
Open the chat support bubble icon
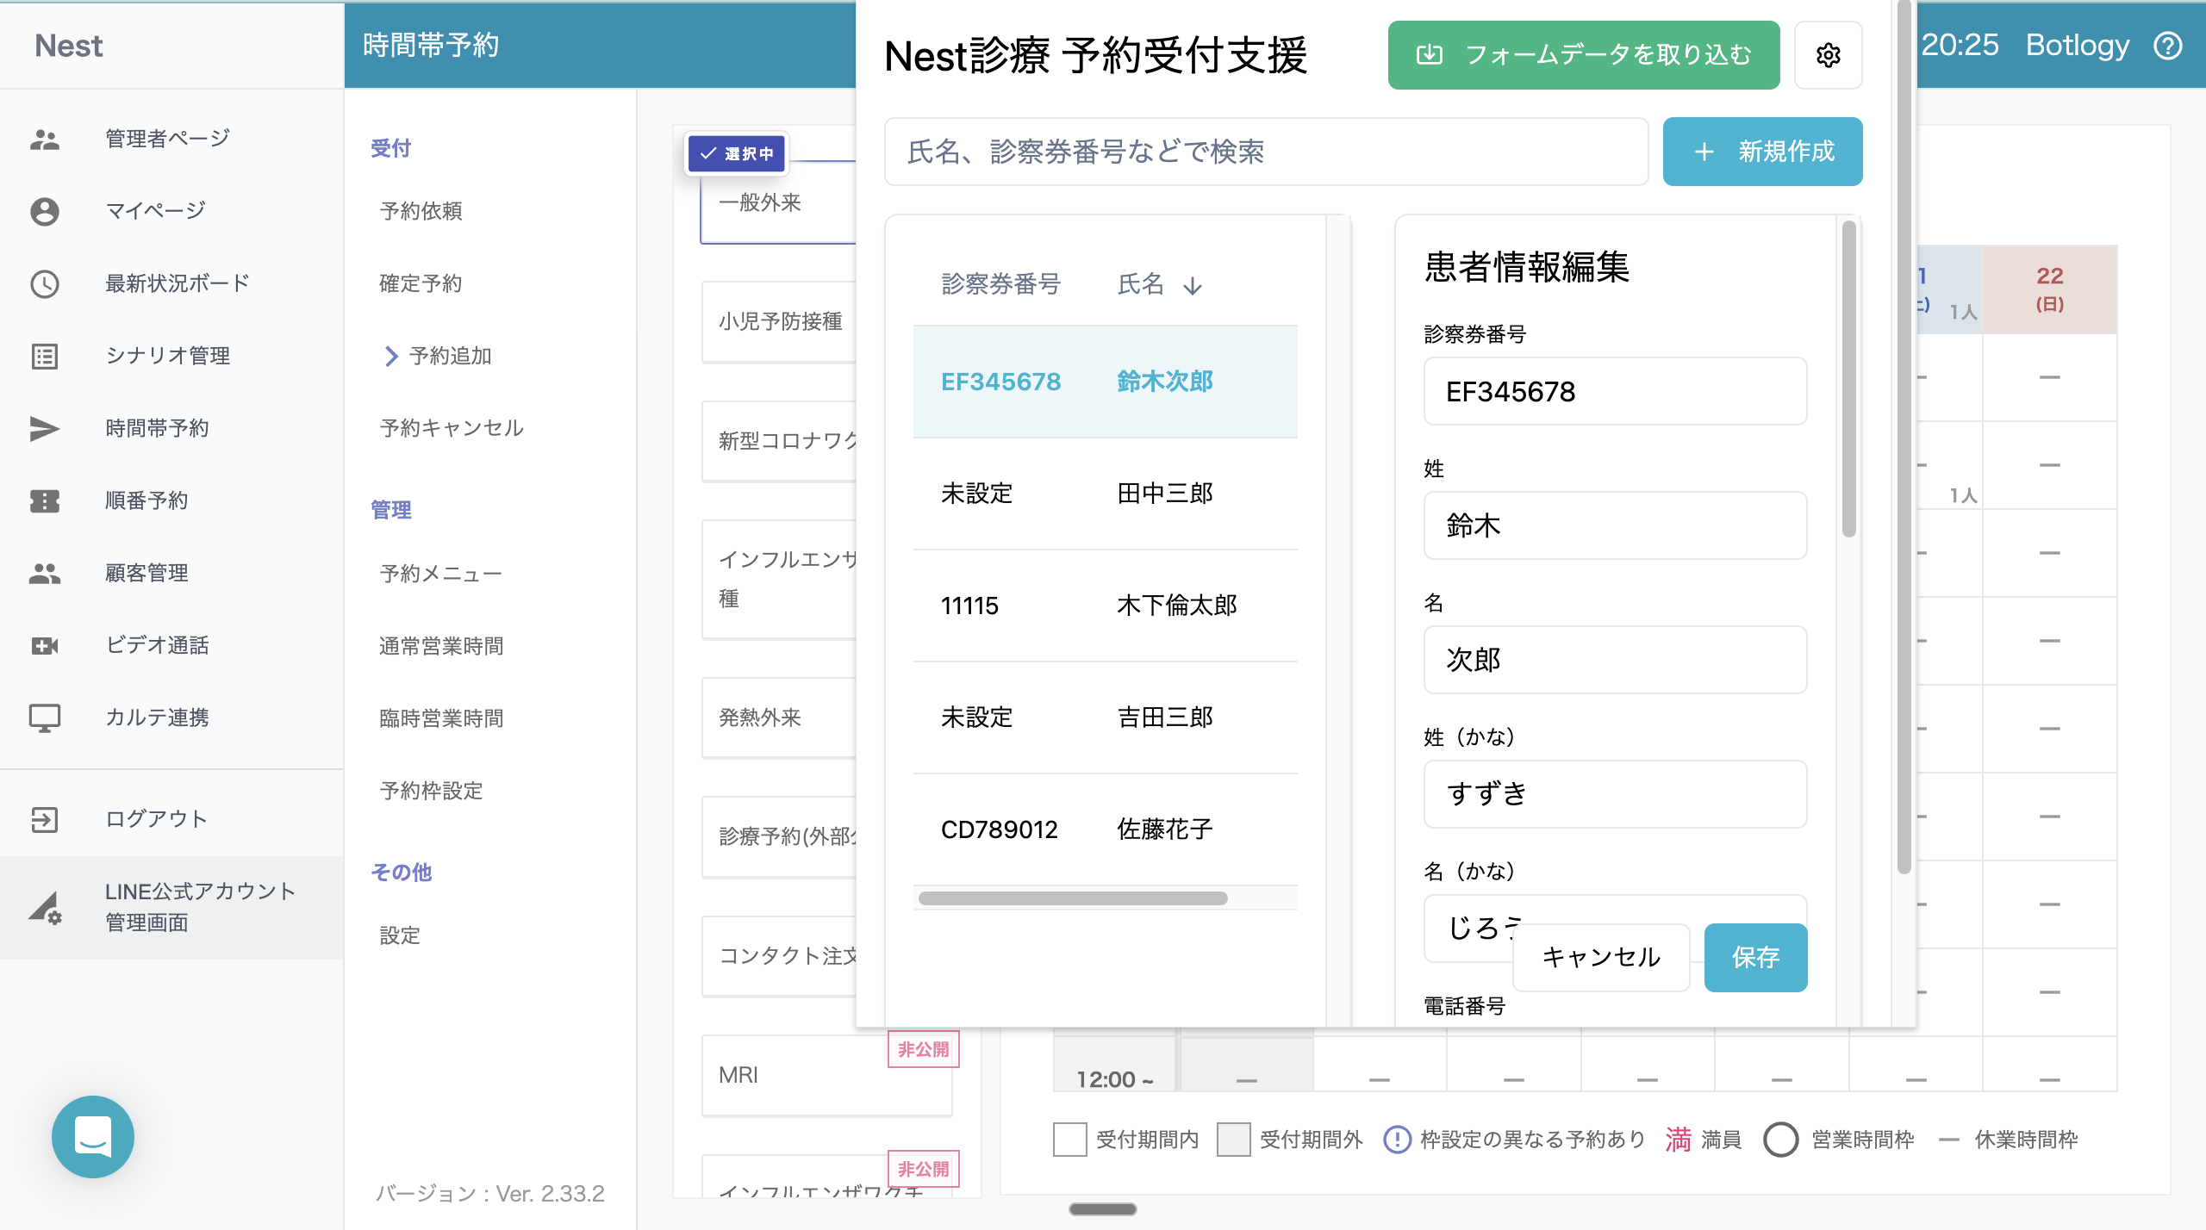coord(93,1136)
